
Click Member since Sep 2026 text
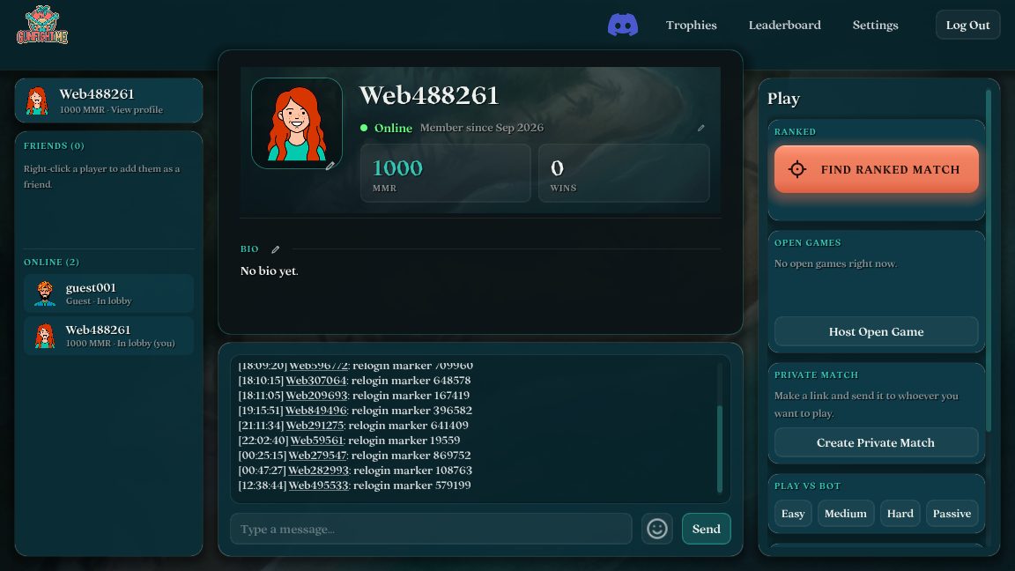pos(482,128)
